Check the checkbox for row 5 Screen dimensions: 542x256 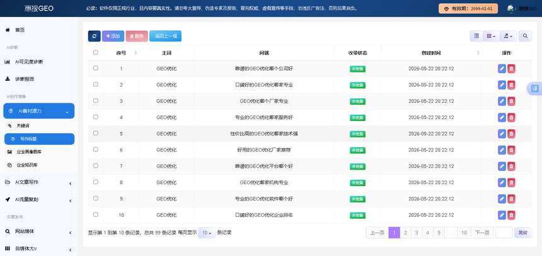point(96,133)
